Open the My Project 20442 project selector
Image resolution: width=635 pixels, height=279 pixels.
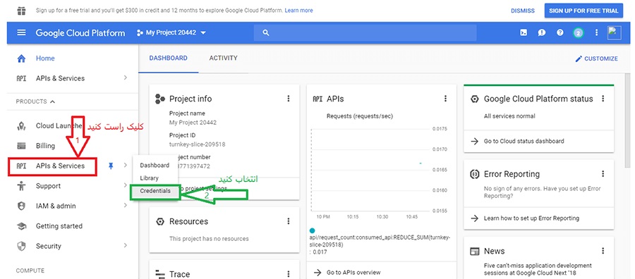(x=171, y=32)
